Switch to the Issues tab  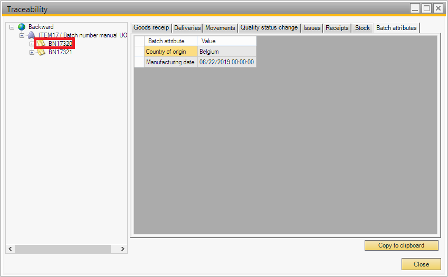tap(312, 28)
